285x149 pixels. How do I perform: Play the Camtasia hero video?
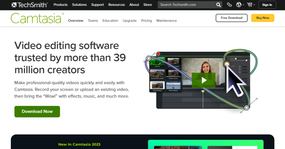[203, 80]
